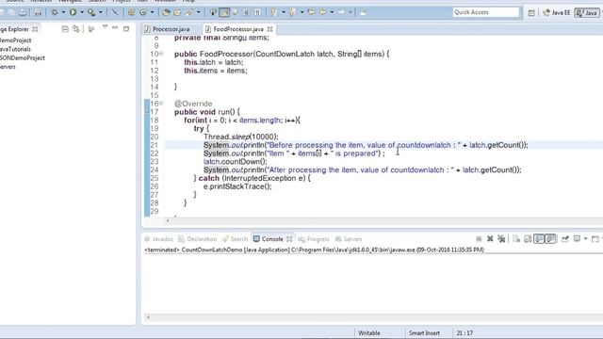Open the New Java Class dropdown arrow
This screenshot has height=339, width=603.
tap(152, 12)
